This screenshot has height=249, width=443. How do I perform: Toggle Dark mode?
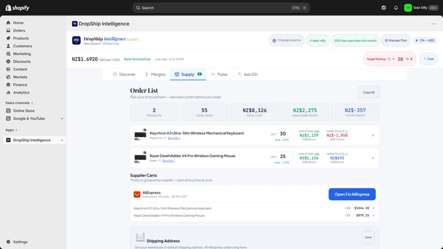(428, 59)
